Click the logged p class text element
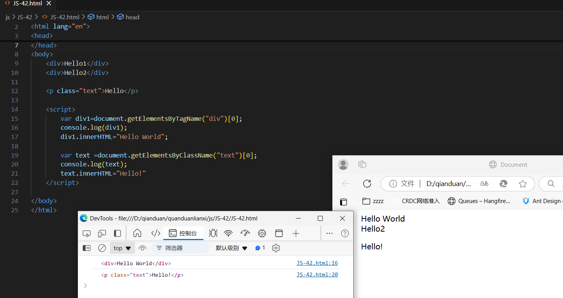Screen dimensions: 563x298 click(142, 275)
